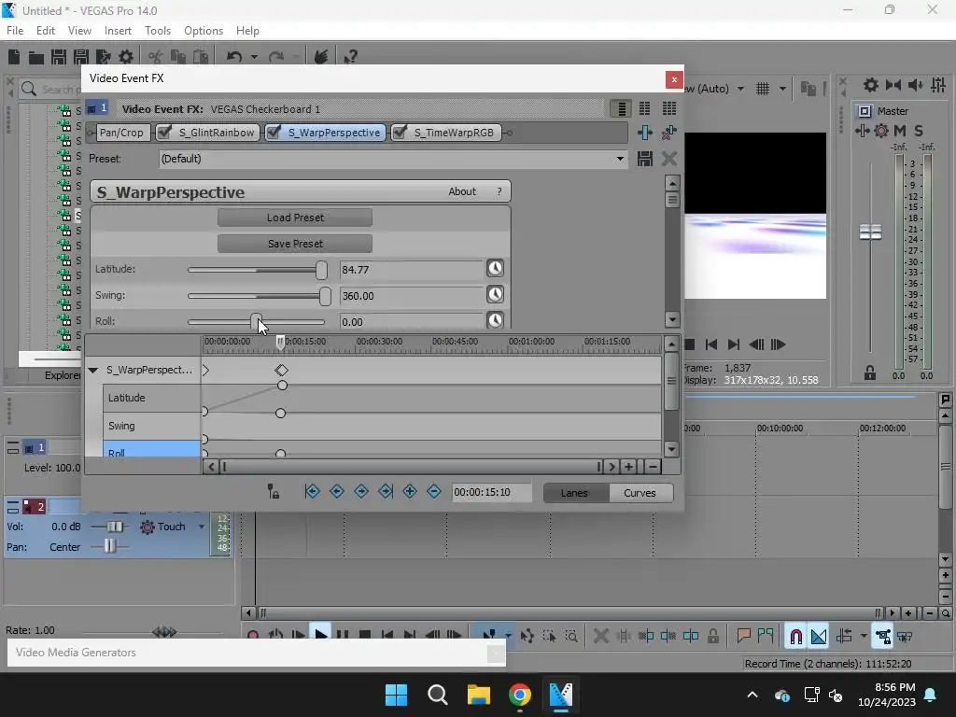The height and width of the screenshot is (717, 956).
Task: Click the preview grid overlay icon
Action: 762,89
